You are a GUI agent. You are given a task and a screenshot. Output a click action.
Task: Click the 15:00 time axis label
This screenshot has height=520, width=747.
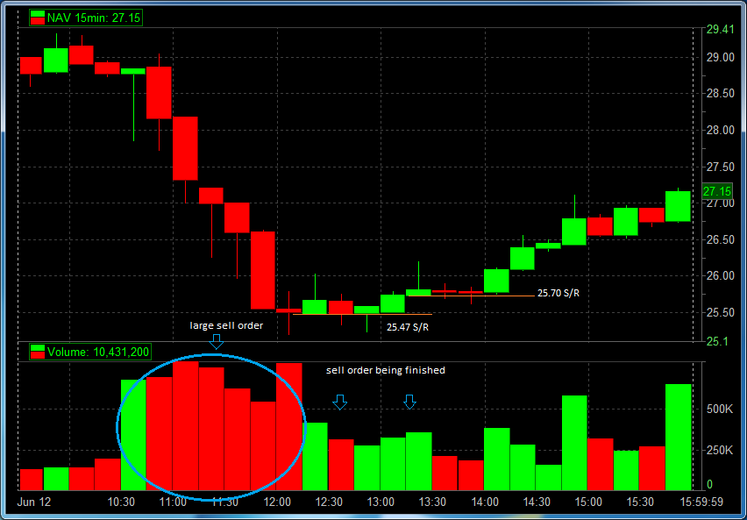point(588,502)
